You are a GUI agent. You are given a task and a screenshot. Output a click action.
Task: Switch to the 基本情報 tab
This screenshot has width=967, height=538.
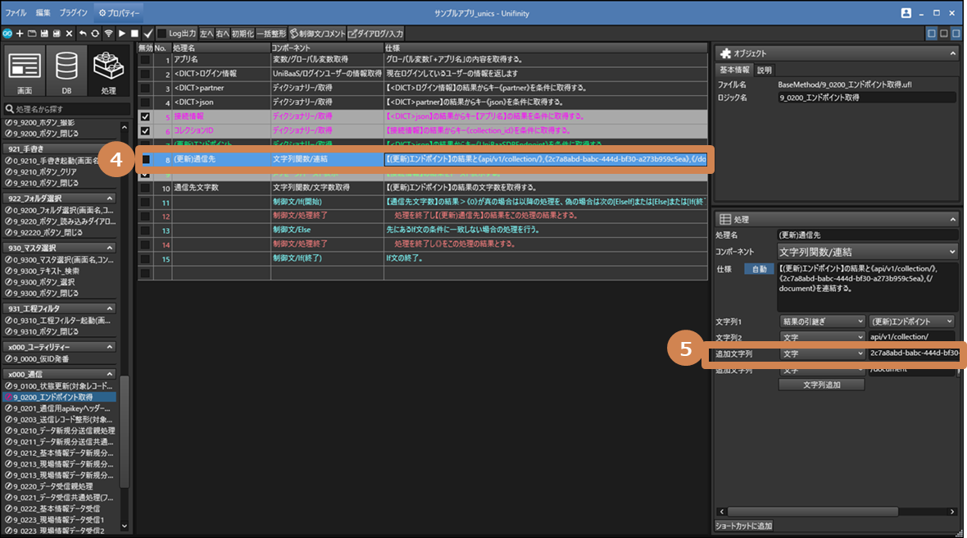tap(734, 70)
